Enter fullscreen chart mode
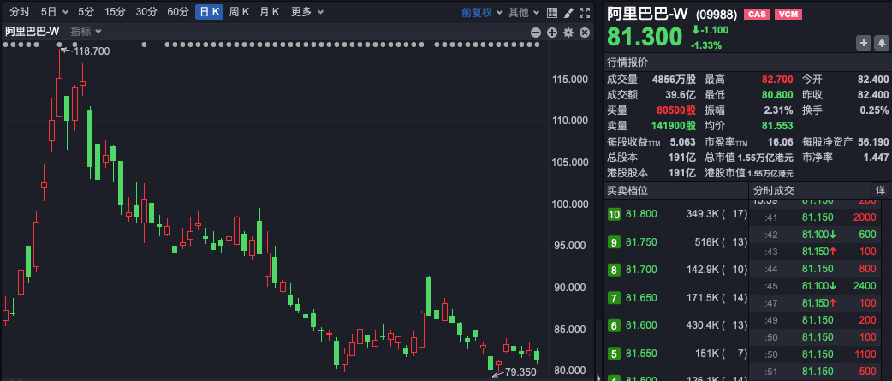The image size is (892, 381). 586,13
